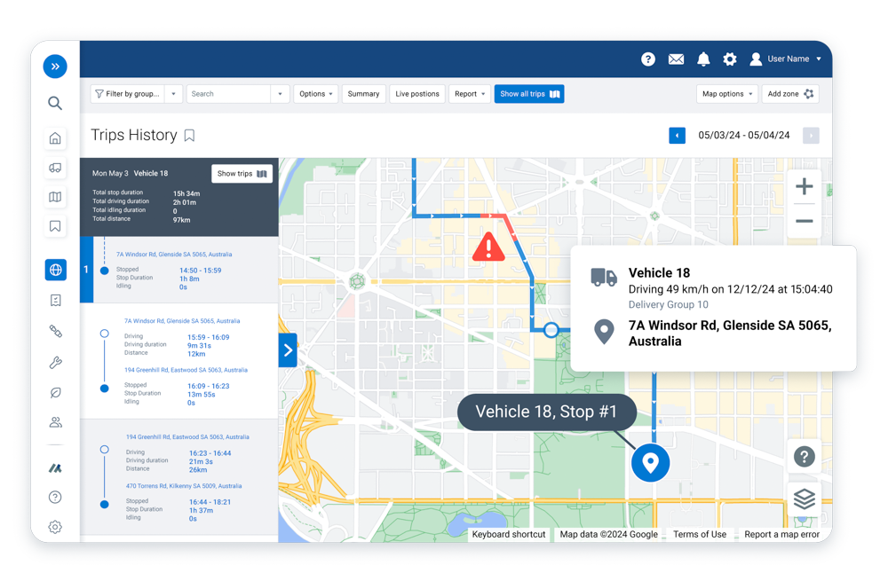The image size is (888, 581).
Task: Open the Options dropdown
Action: pos(315,94)
